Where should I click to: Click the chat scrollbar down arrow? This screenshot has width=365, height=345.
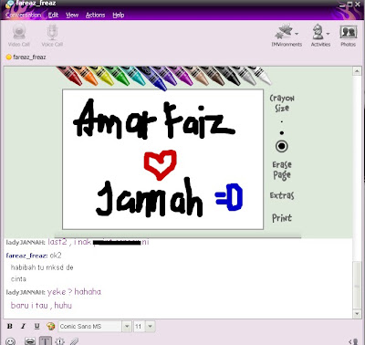tap(357, 314)
